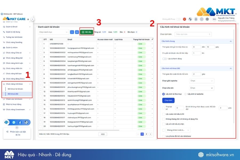
Task: Toggle the Lặp lại hành động switch
Action: [165, 59]
